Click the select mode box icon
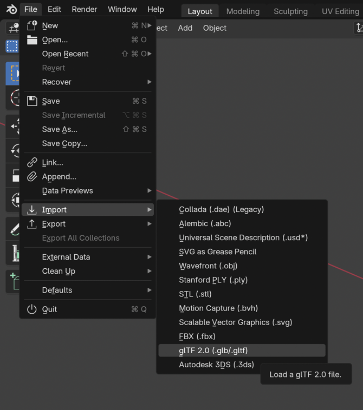This screenshot has width=363, height=410. [12, 47]
